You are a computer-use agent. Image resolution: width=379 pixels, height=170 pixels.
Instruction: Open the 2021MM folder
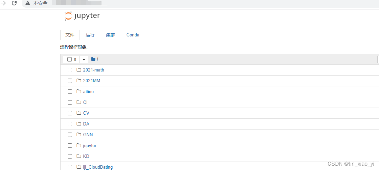click(x=92, y=81)
